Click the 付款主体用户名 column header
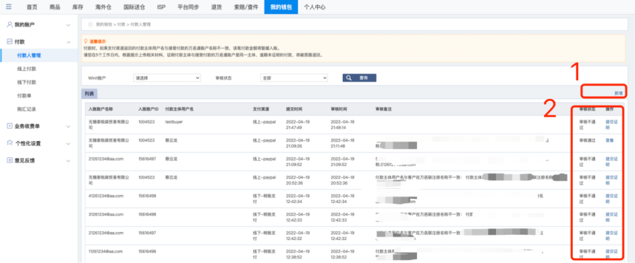The height and width of the screenshot is (263, 635). tap(180, 109)
